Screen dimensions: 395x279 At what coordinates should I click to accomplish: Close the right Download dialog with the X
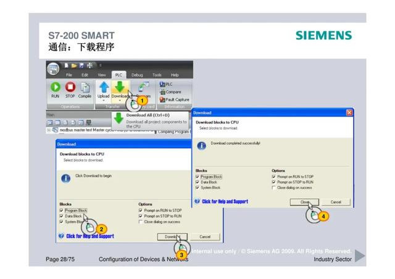(x=349, y=113)
